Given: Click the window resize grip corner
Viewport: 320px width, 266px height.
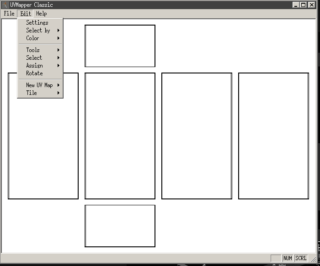Looking at the screenshot, I should click(313, 259).
